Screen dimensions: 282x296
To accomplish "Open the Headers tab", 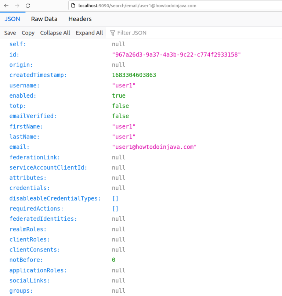I will [80, 19].
